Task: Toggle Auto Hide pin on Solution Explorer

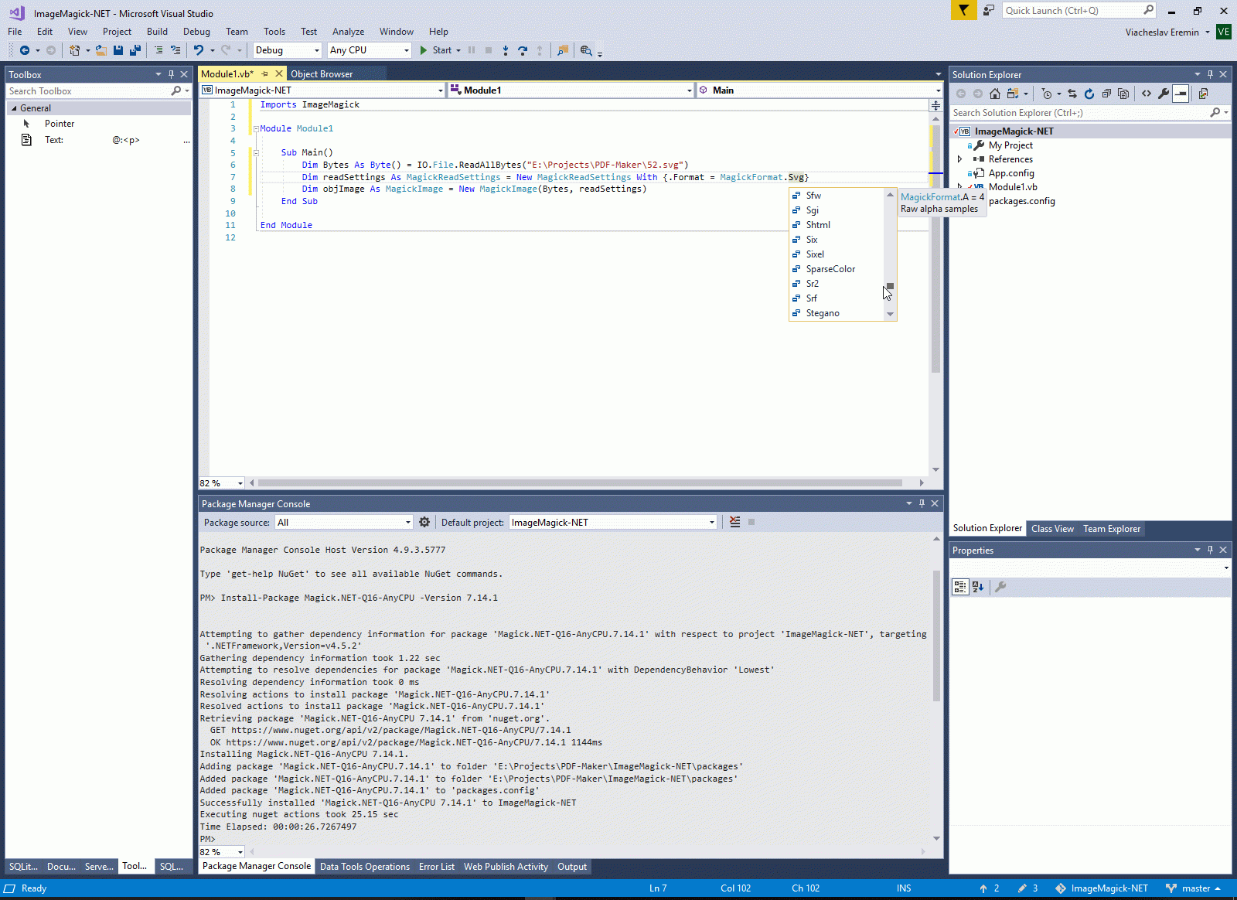Action: (x=1210, y=74)
